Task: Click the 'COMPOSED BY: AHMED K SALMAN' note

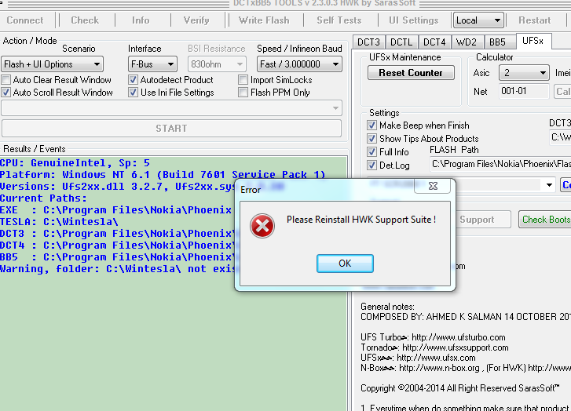Action: [466, 317]
